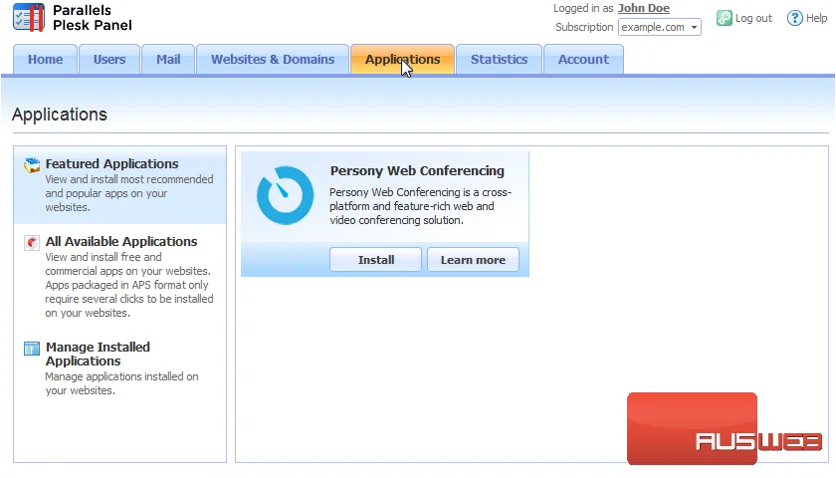
Task: Switch to the Mail tab
Action: pyautogui.click(x=168, y=59)
